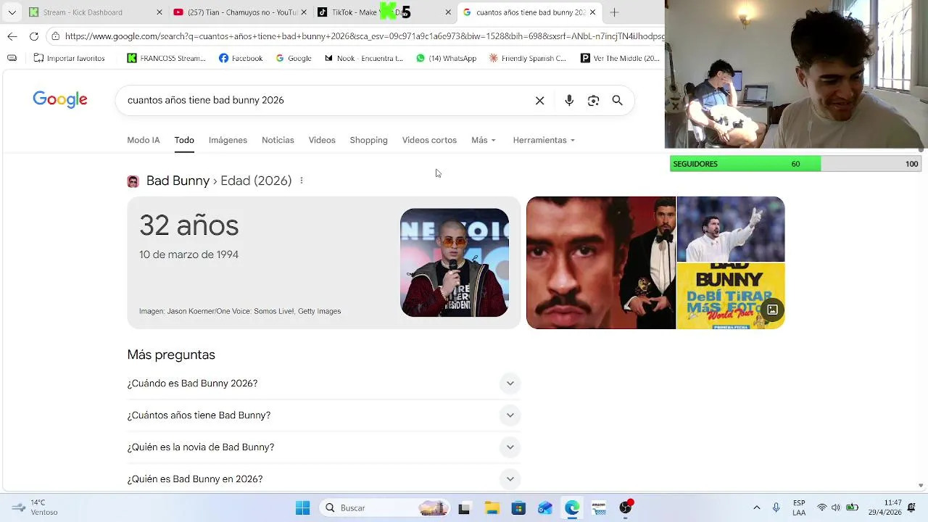Close the YouTube Tian - Chamuyos tab

(x=304, y=12)
